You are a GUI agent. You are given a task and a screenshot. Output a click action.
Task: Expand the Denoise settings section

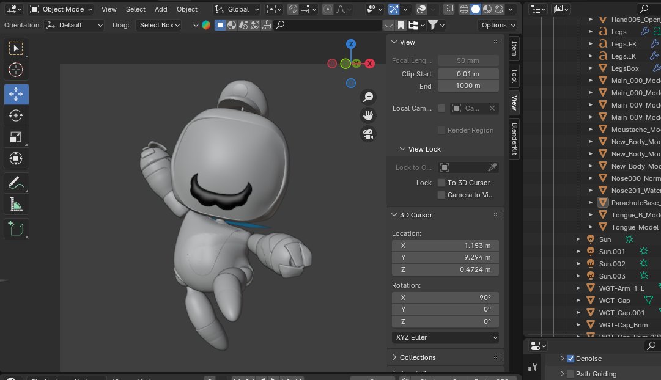click(562, 359)
